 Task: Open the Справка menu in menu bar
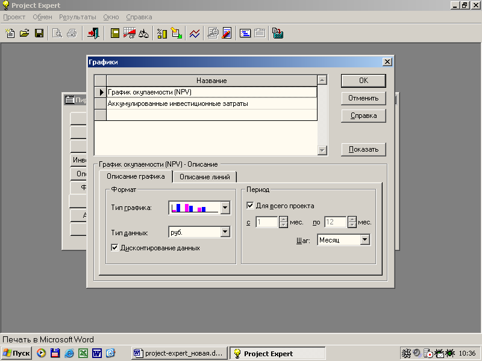pyautogui.click(x=139, y=17)
